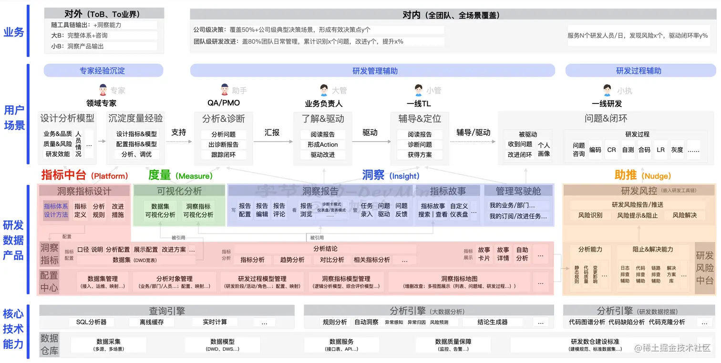Click the 故事卡片 box

[484, 254]
